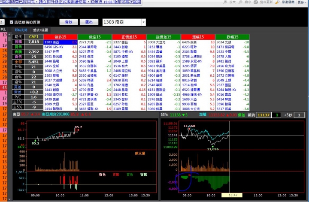This screenshot has height=202, width=309.
Task: Select the 跌幅15 column header
Action: [233, 37]
